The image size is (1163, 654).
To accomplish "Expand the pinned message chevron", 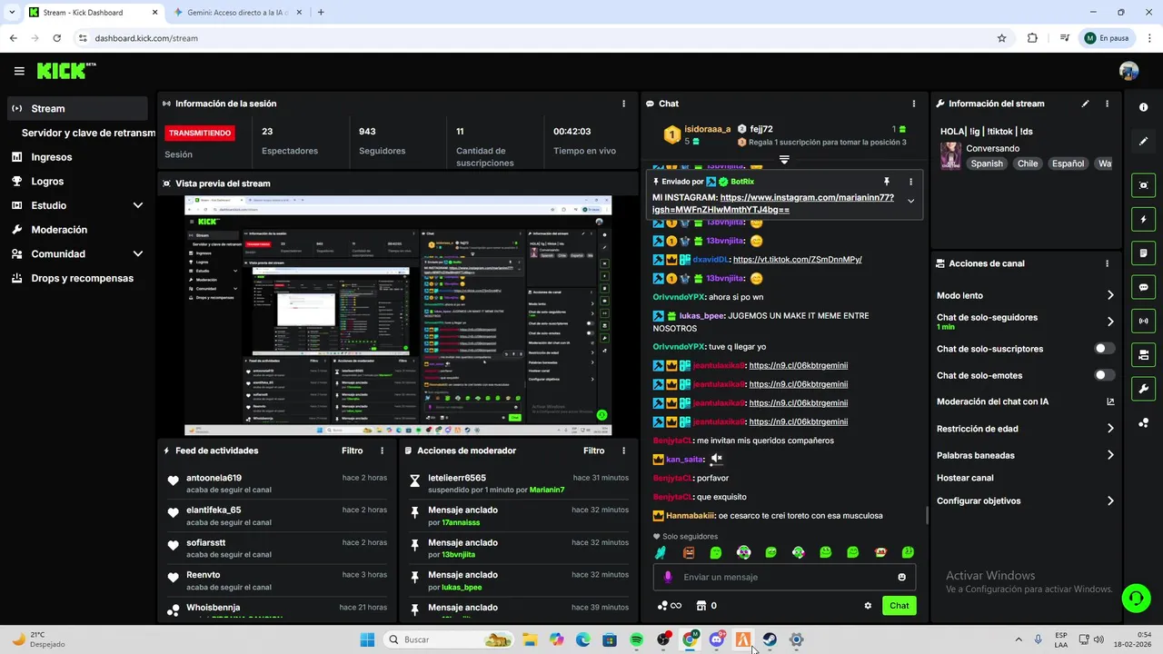I will pos(910,202).
